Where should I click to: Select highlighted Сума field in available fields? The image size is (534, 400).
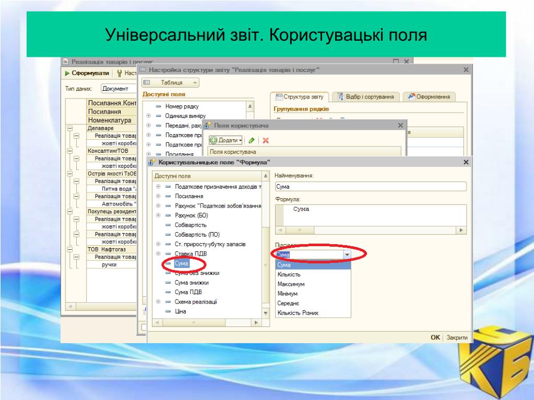[x=181, y=263]
